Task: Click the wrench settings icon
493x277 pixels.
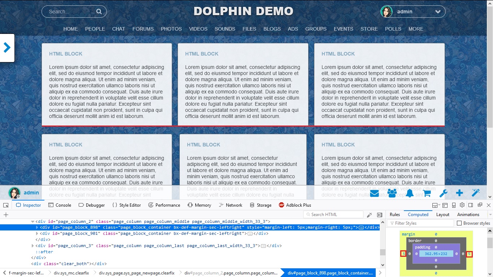Action: click(443, 193)
